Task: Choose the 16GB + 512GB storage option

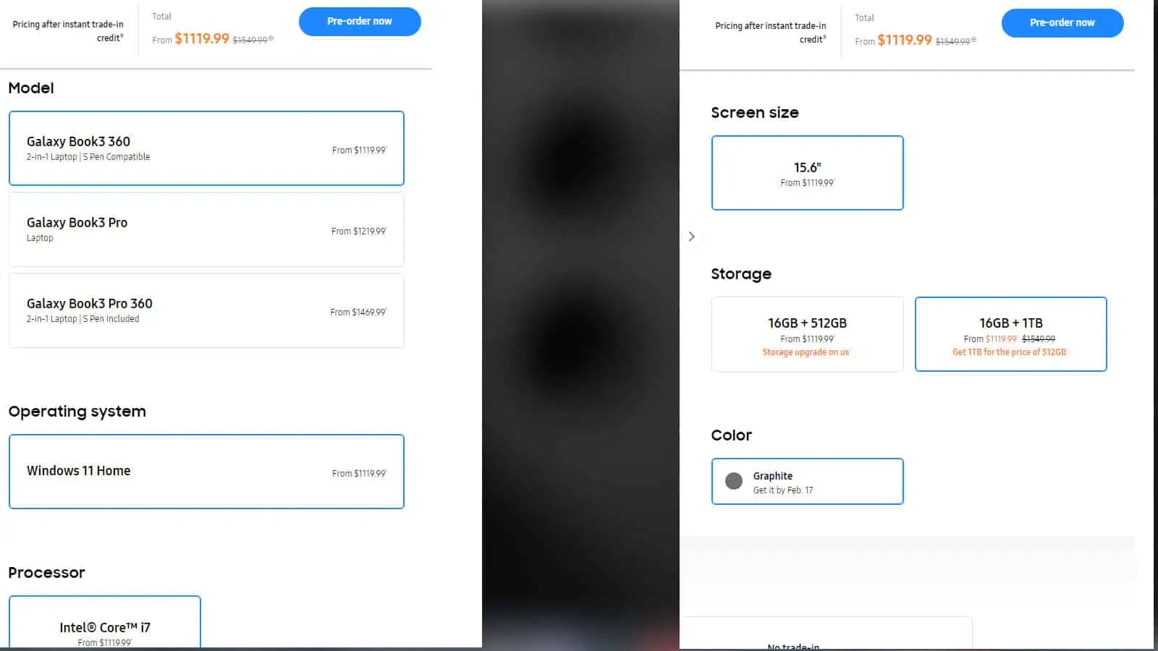Action: point(807,334)
